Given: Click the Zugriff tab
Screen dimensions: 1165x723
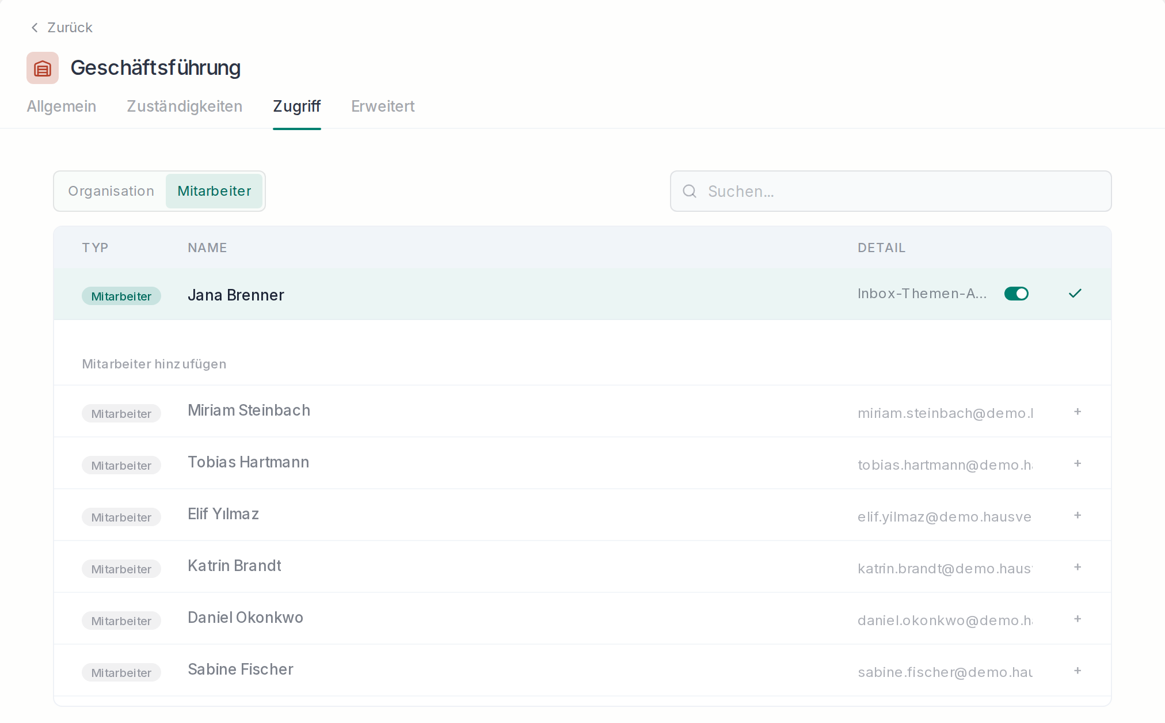Looking at the screenshot, I should [297, 106].
